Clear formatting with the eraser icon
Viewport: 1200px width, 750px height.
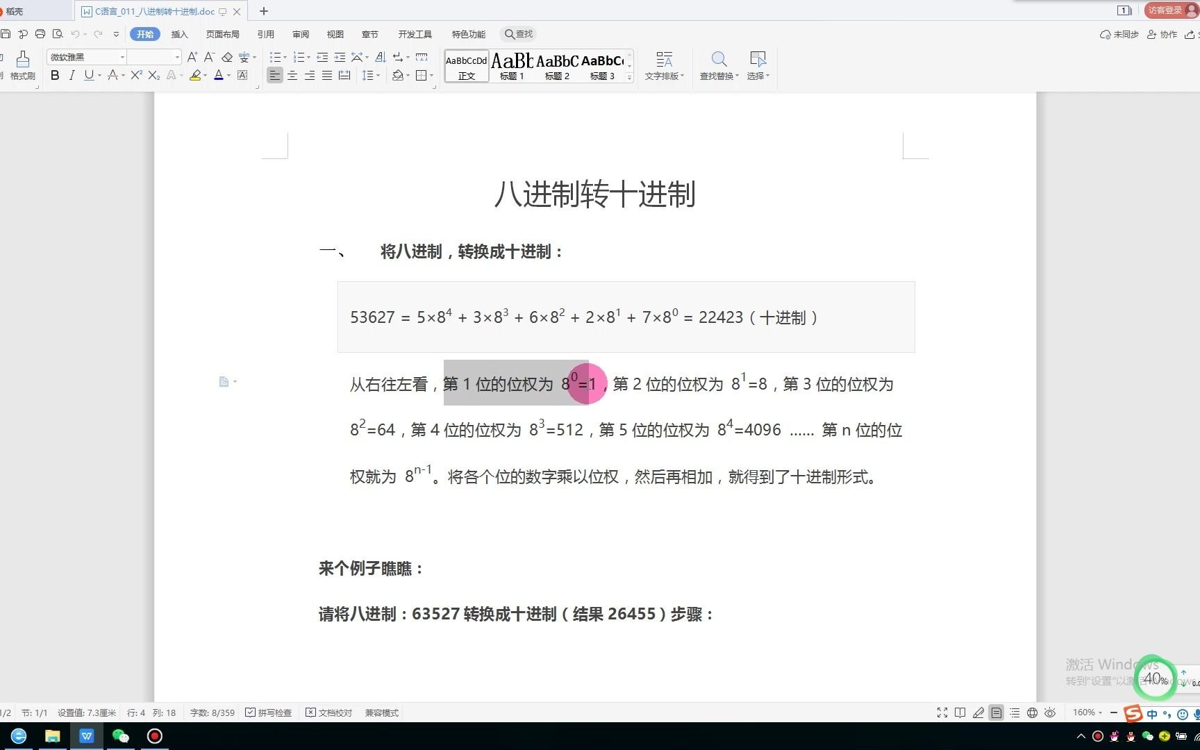[x=227, y=57]
